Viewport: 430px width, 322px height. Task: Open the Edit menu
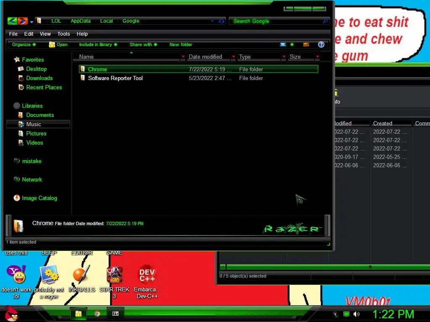(29, 34)
